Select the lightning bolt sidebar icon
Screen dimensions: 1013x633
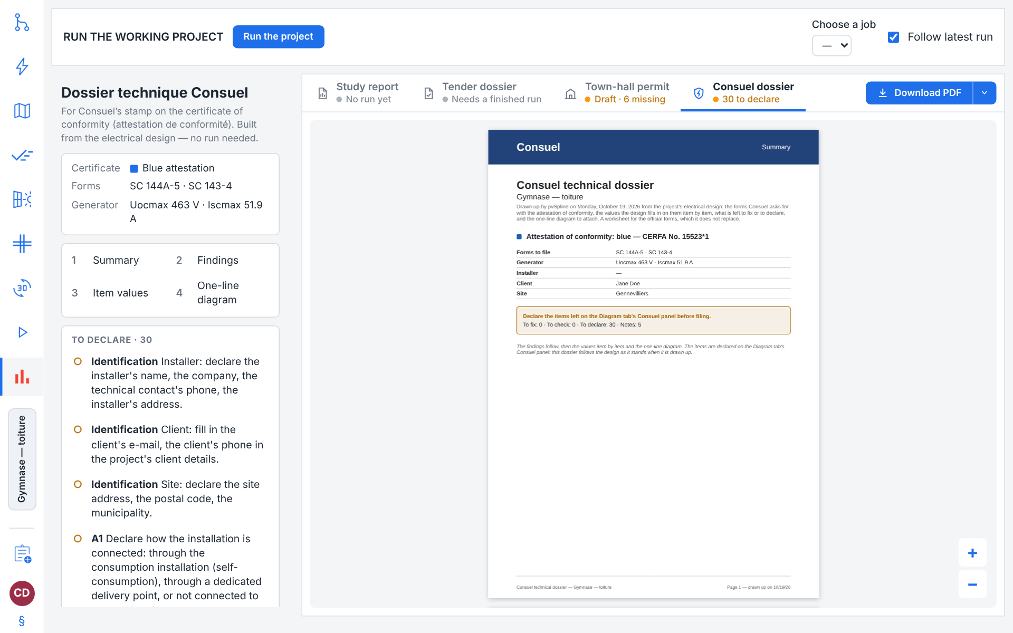point(22,66)
